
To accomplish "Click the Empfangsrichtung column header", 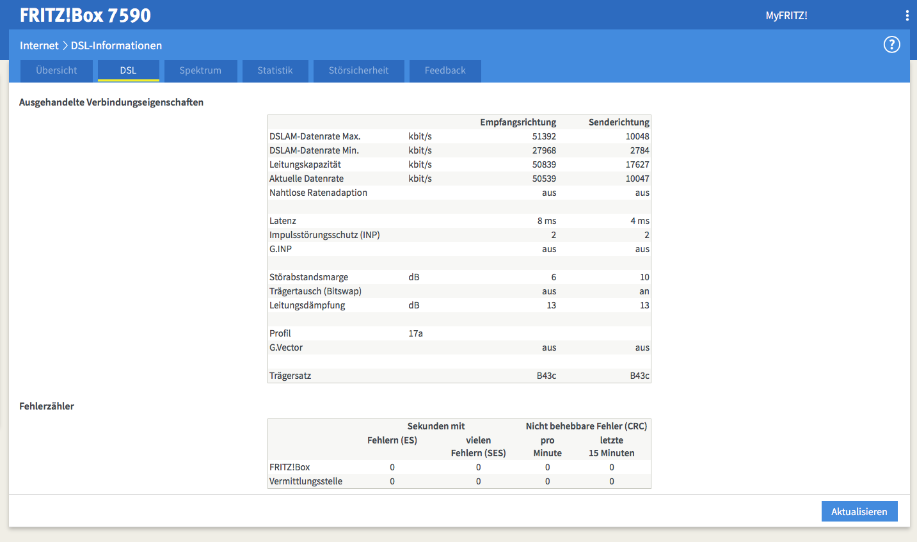I will pos(518,122).
